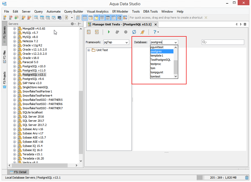Click the Refresh icon in the unit test toolbar

(x=134, y=32)
